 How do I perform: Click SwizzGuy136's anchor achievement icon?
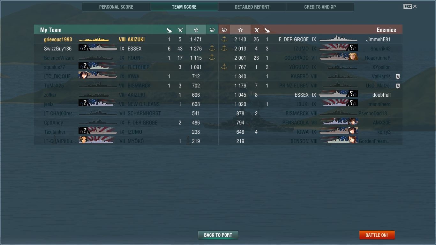point(212,48)
